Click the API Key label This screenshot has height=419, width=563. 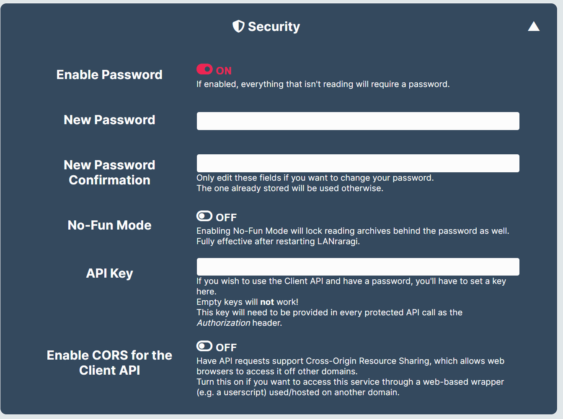(x=109, y=273)
